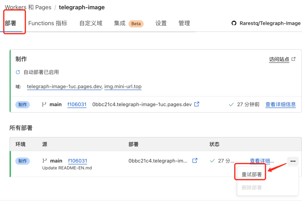The width and height of the screenshot is (302, 203).
Task: Click 状态 column header
Action: tap(214, 144)
